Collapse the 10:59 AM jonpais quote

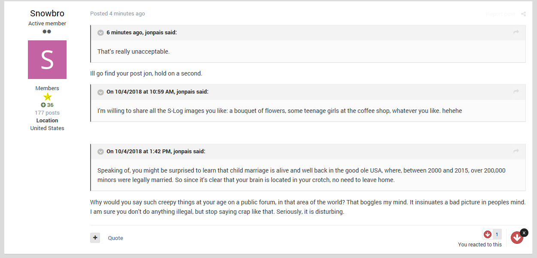pos(101,92)
